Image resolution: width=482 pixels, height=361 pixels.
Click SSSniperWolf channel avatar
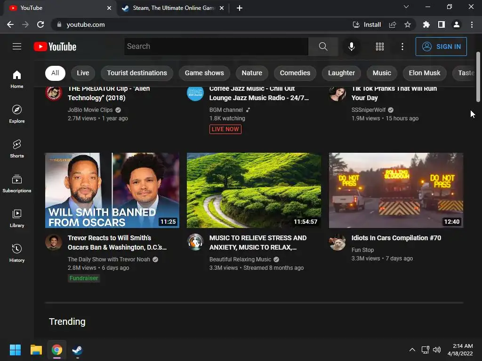[x=337, y=93]
